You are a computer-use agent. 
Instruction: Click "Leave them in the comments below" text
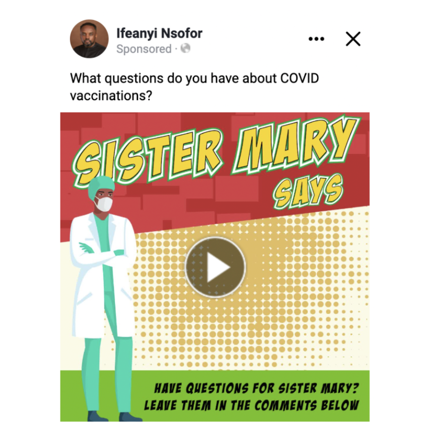(x=252, y=405)
